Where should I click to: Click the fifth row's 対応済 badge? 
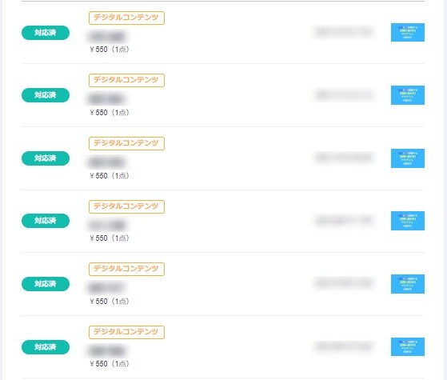tap(46, 284)
